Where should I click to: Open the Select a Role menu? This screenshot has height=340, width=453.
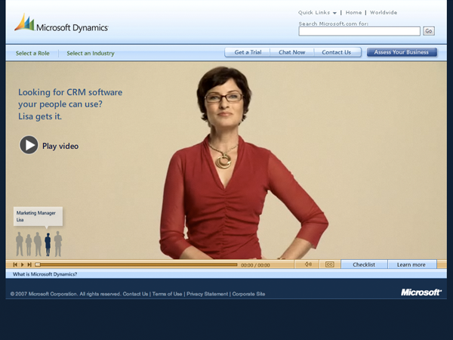click(32, 53)
